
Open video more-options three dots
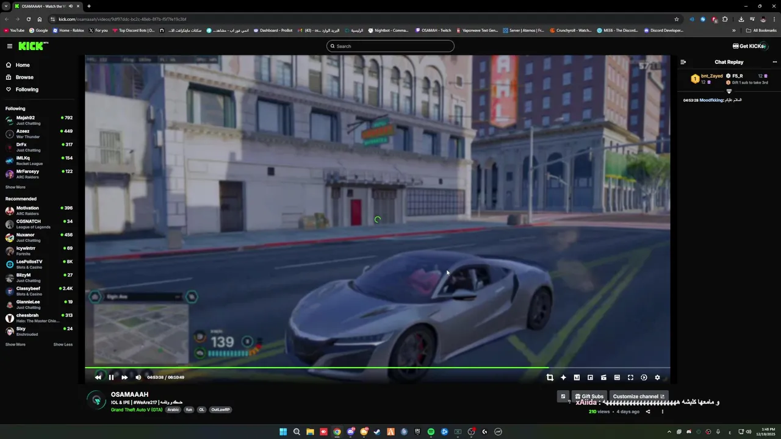point(663,412)
